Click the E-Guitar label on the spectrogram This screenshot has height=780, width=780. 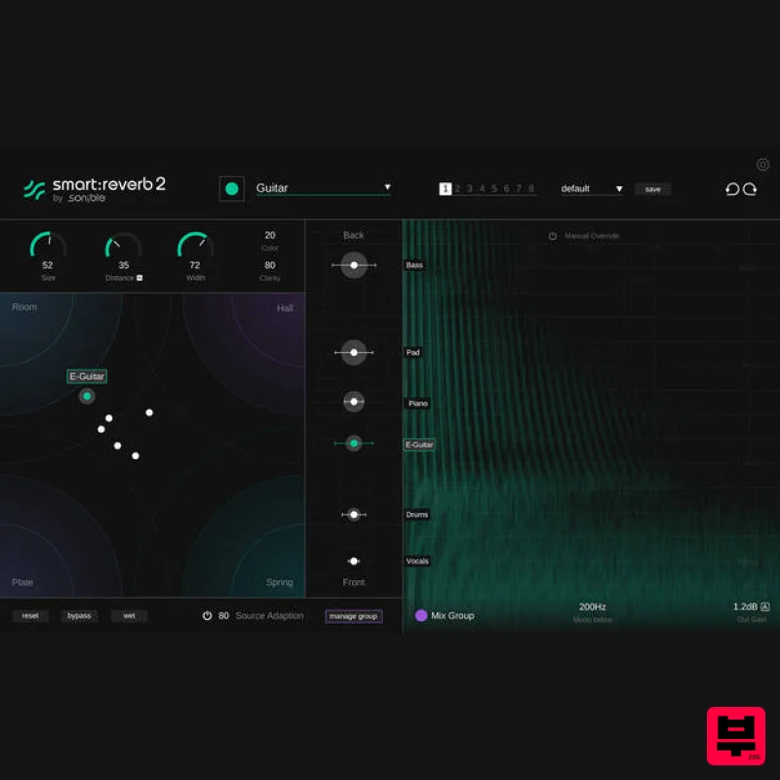[418, 444]
